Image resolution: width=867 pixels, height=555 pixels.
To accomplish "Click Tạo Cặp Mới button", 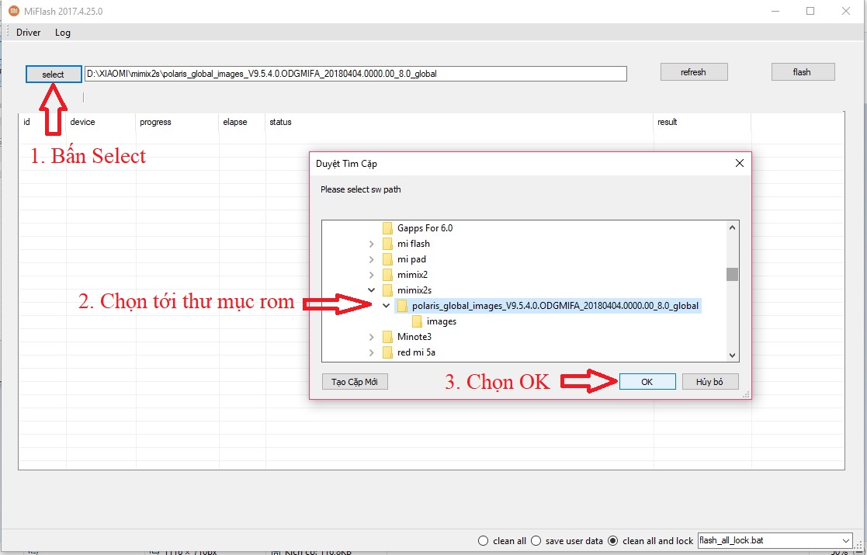I will (x=355, y=381).
